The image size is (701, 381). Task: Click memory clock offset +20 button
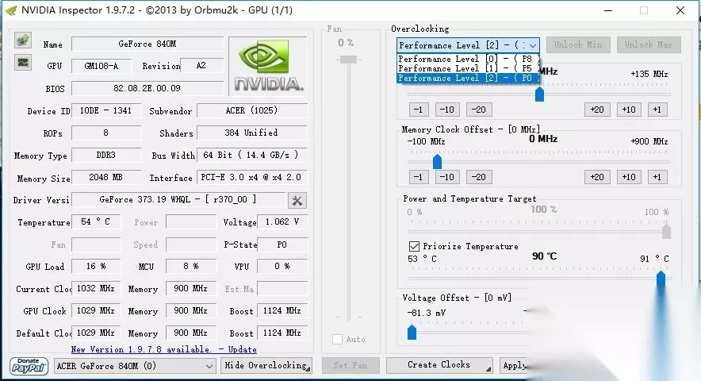[597, 177]
